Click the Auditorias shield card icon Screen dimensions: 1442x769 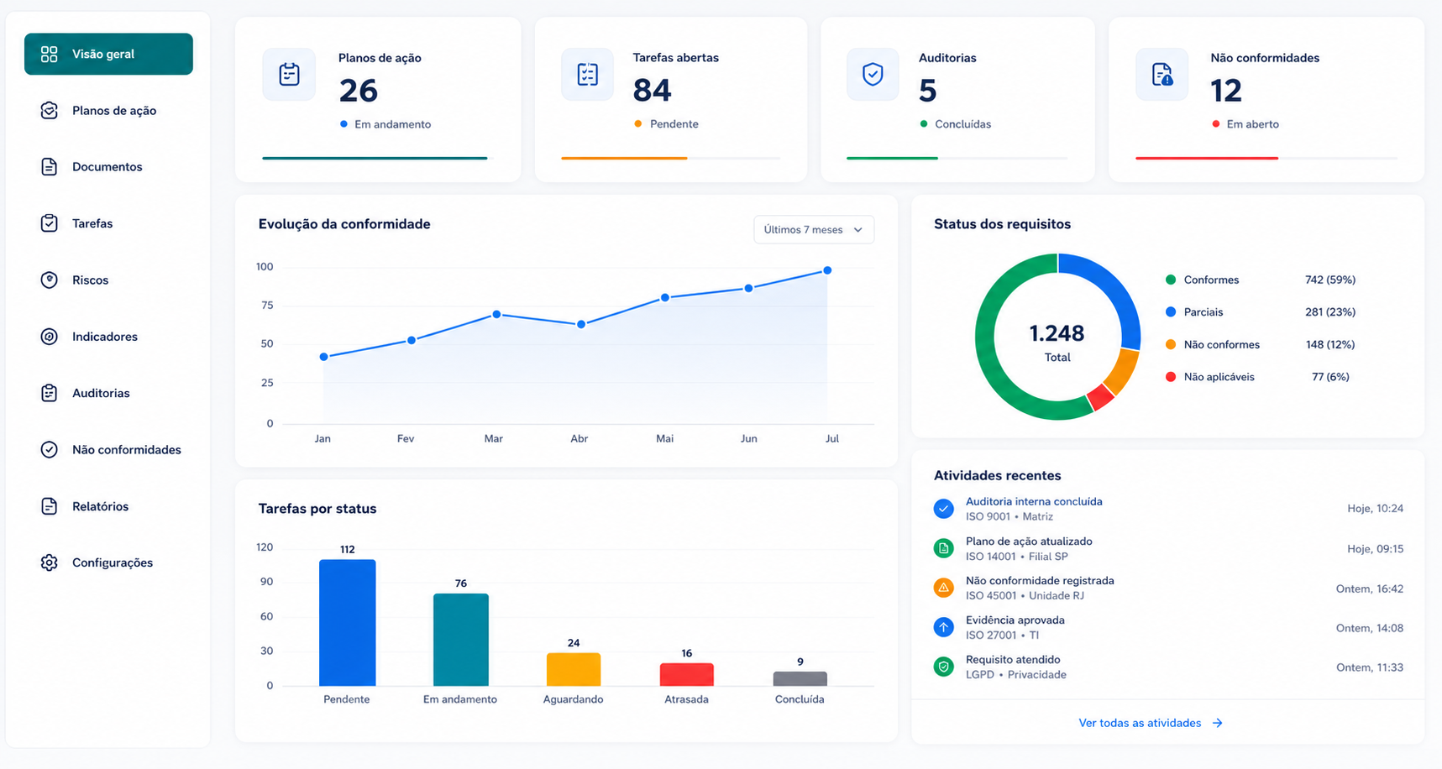[873, 74]
